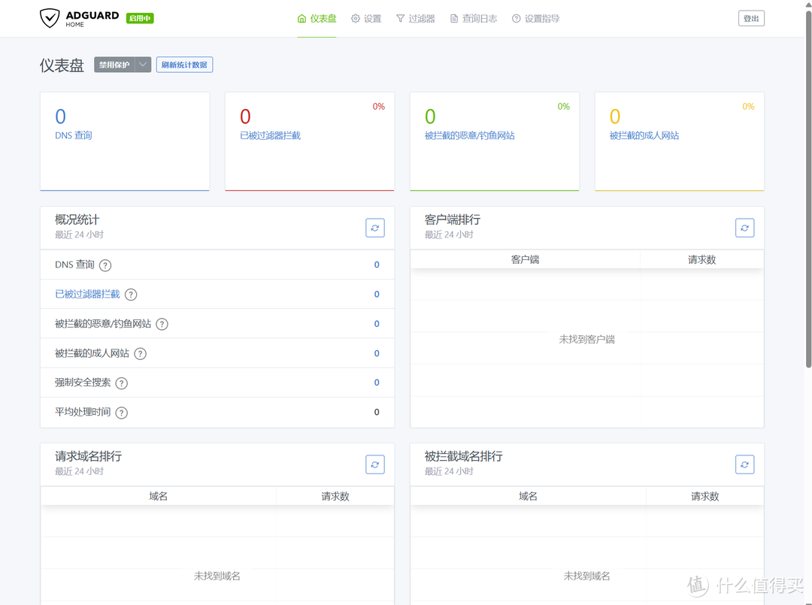Disable protection with 禁用保护 button
The image size is (812, 605).
click(114, 65)
